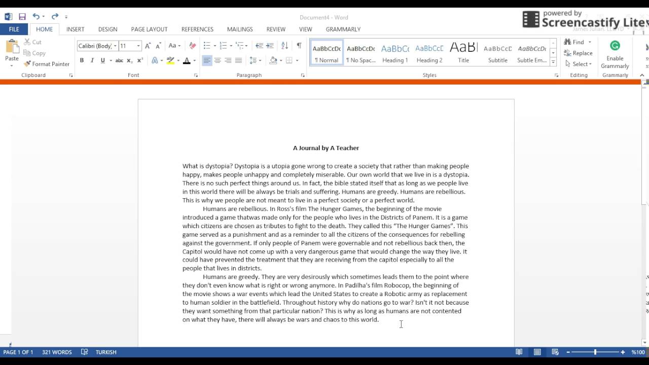Switch to DESIGN tab
This screenshot has width=649, height=365.
pos(107,29)
